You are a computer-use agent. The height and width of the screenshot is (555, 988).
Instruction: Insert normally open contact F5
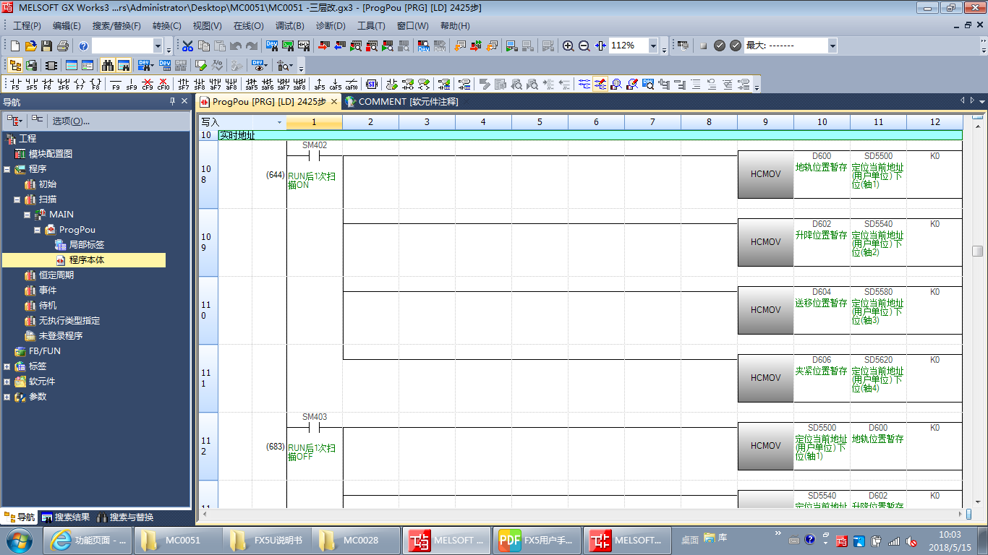(x=14, y=84)
